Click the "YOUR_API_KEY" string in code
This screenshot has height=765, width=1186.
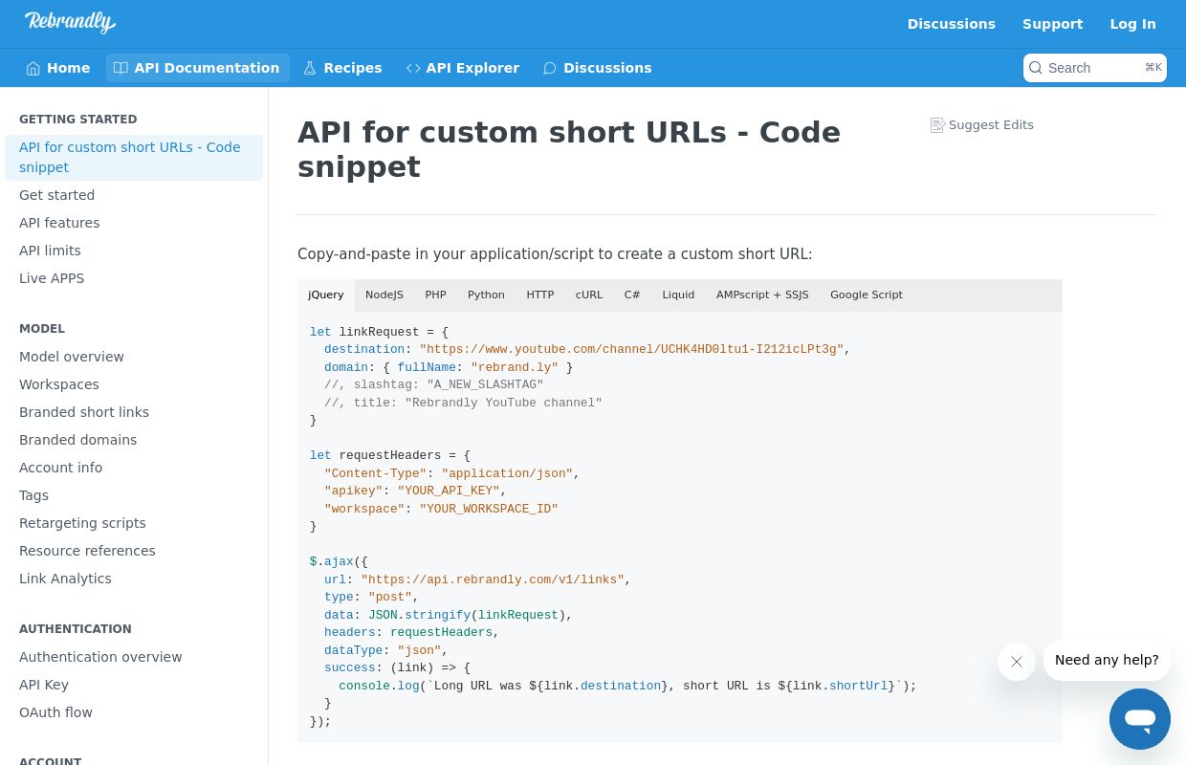point(449,492)
